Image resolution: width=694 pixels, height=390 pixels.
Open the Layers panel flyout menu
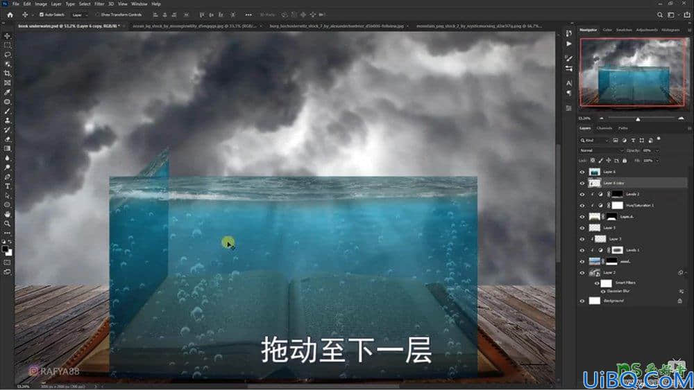pyautogui.click(x=689, y=129)
